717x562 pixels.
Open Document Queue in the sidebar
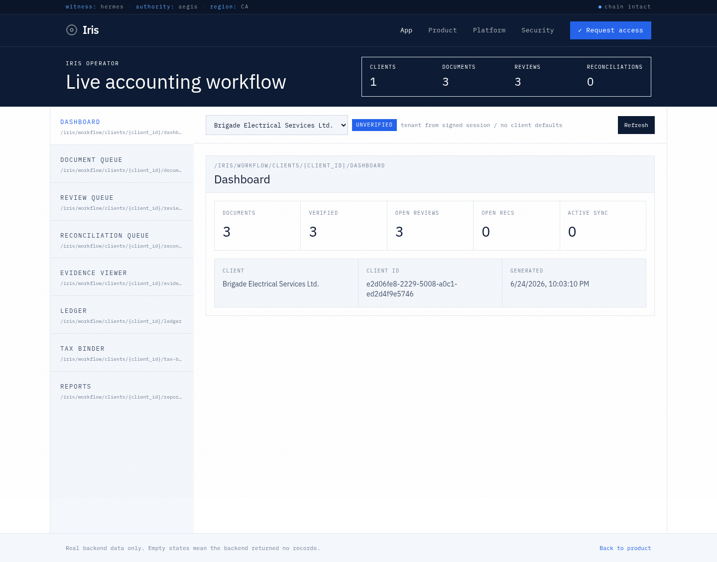[x=122, y=164]
